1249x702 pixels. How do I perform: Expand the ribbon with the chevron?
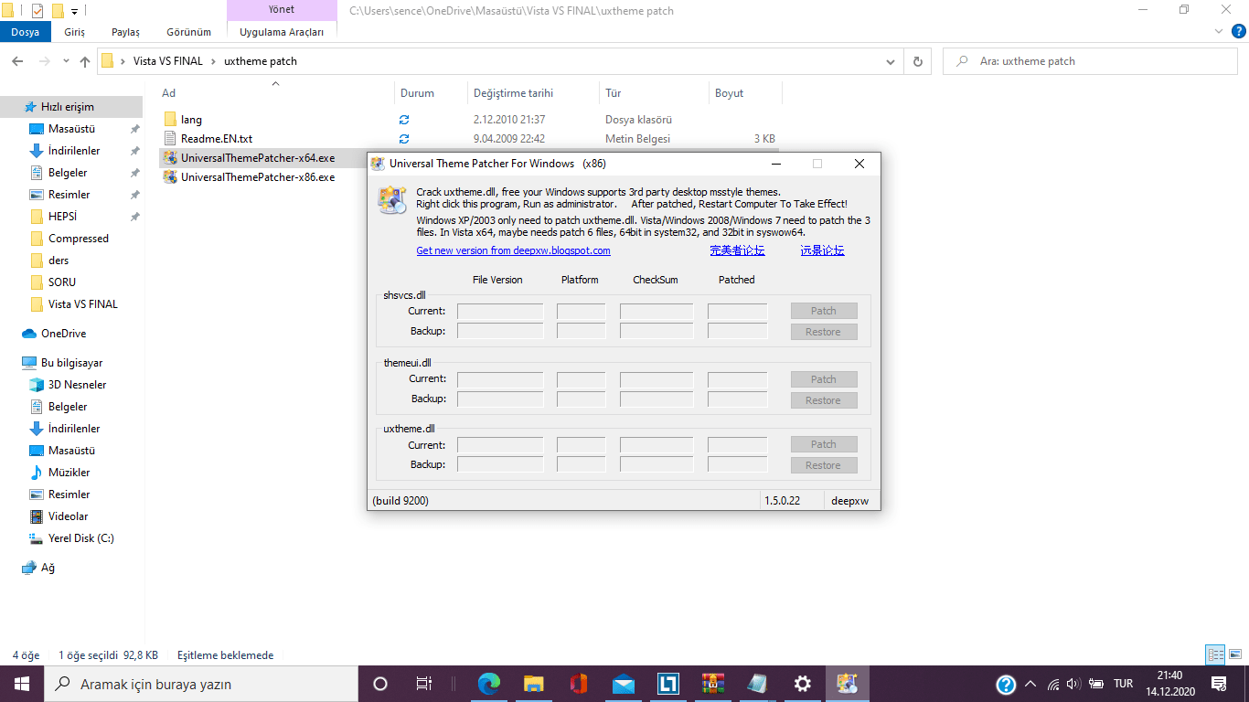tap(1217, 31)
